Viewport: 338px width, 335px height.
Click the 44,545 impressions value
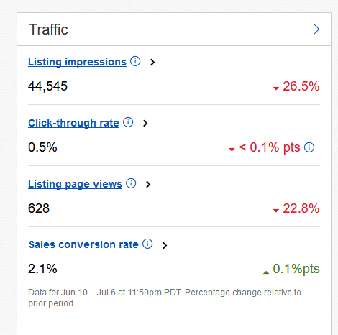click(x=47, y=86)
